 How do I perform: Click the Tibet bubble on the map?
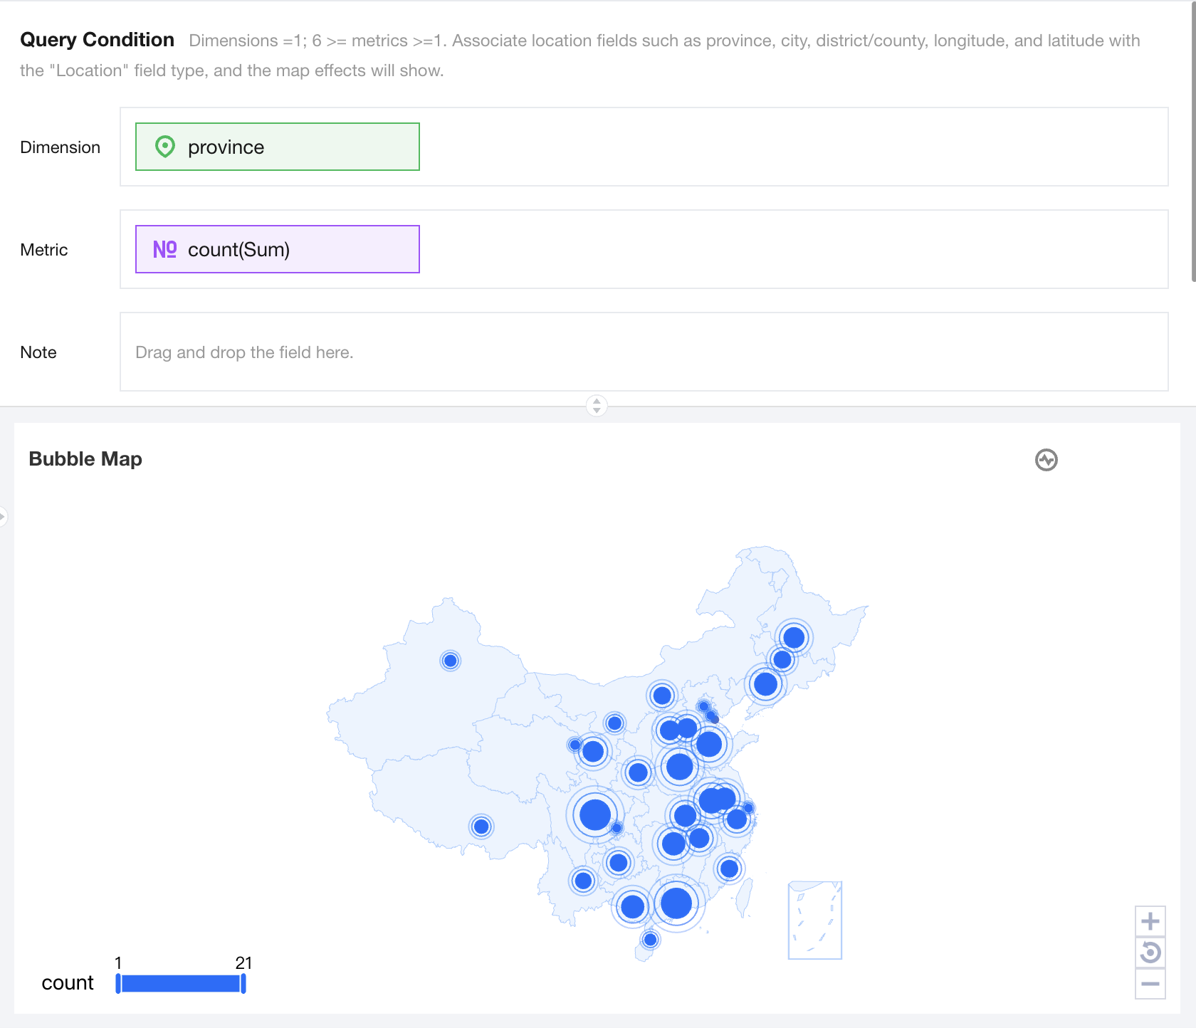pyautogui.click(x=481, y=827)
